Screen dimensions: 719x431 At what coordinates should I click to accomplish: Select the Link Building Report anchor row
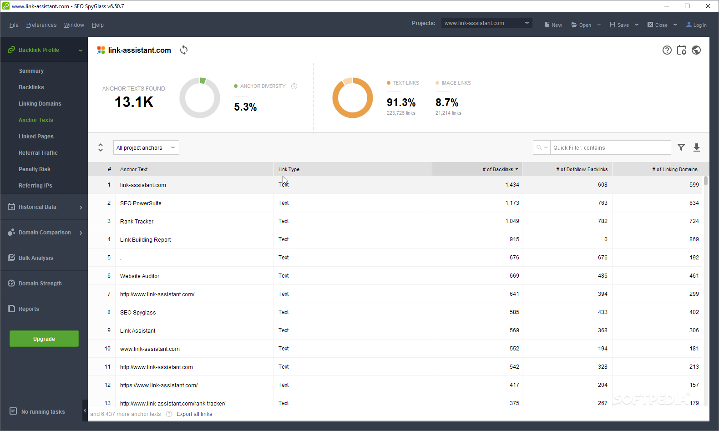pos(395,239)
